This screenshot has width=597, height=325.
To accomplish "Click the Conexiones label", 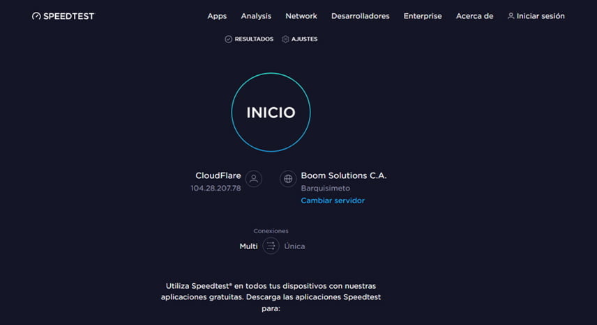I will click(271, 231).
